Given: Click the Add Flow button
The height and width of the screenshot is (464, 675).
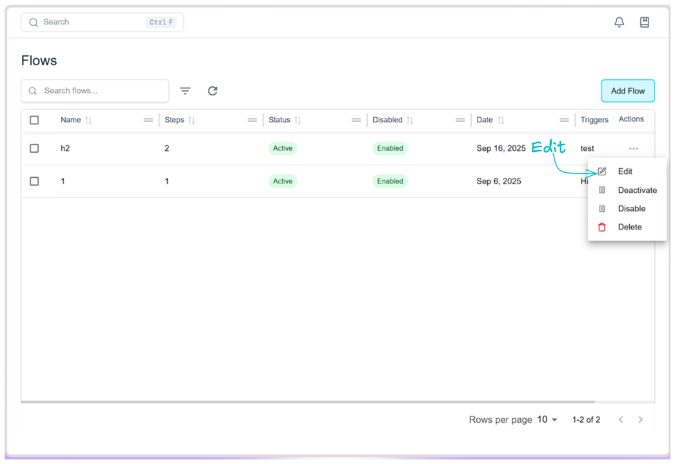Looking at the screenshot, I should coord(627,91).
